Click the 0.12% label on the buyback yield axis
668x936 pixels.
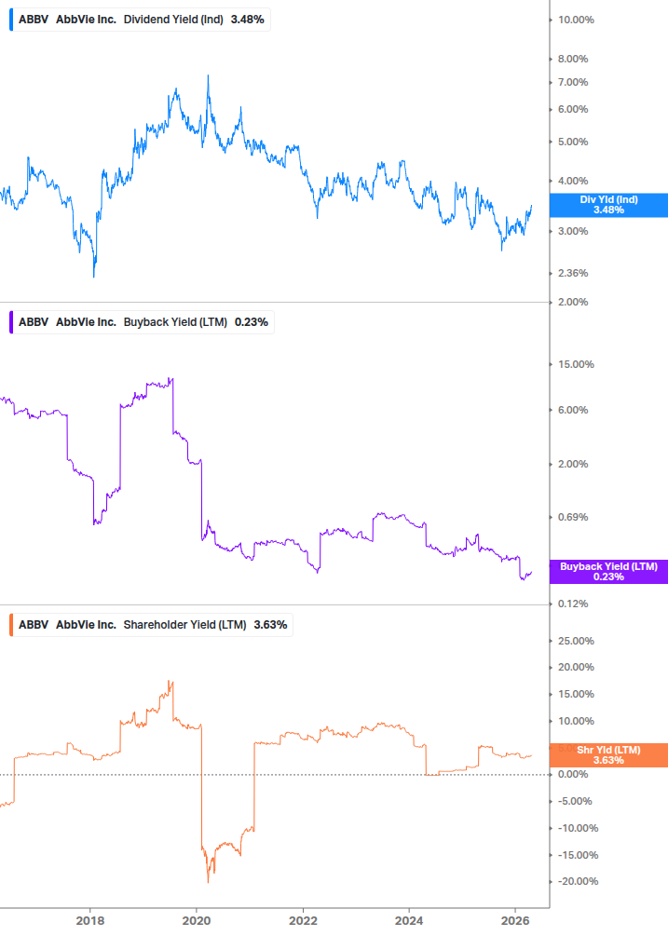(573, 604)
